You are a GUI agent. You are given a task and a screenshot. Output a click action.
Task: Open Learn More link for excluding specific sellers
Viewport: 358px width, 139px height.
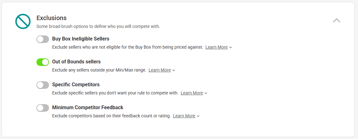click(192, 93)
